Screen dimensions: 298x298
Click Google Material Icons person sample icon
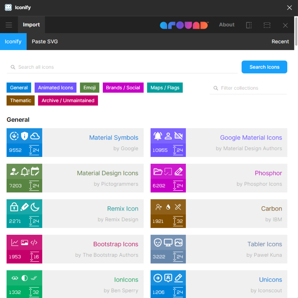168,136
